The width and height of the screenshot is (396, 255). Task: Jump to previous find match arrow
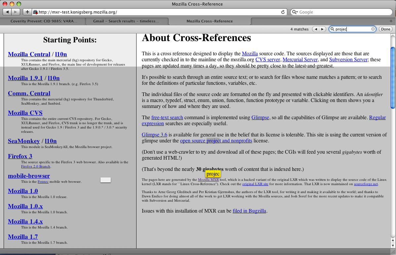tap(316, 29)
